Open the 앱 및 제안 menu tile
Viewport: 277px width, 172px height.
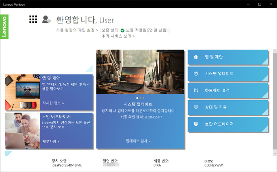point(228,57)
